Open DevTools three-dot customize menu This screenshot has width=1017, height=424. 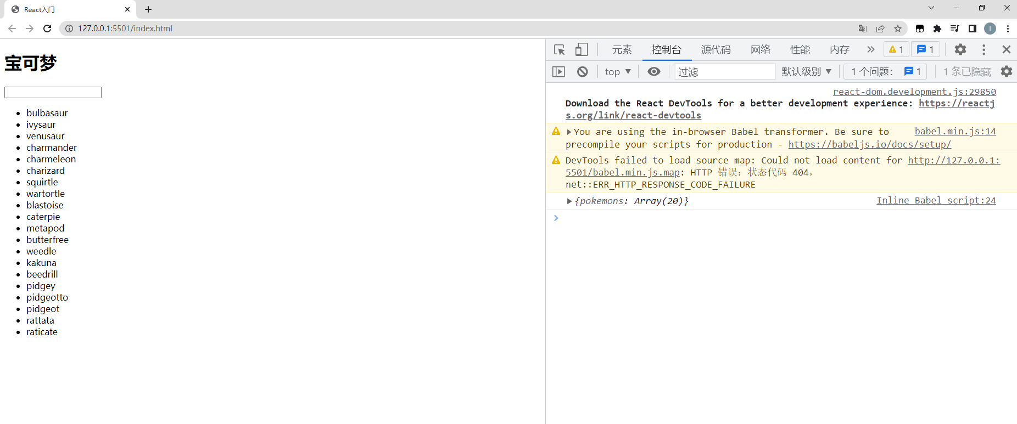pyautogui.click(x=984, y=49)
